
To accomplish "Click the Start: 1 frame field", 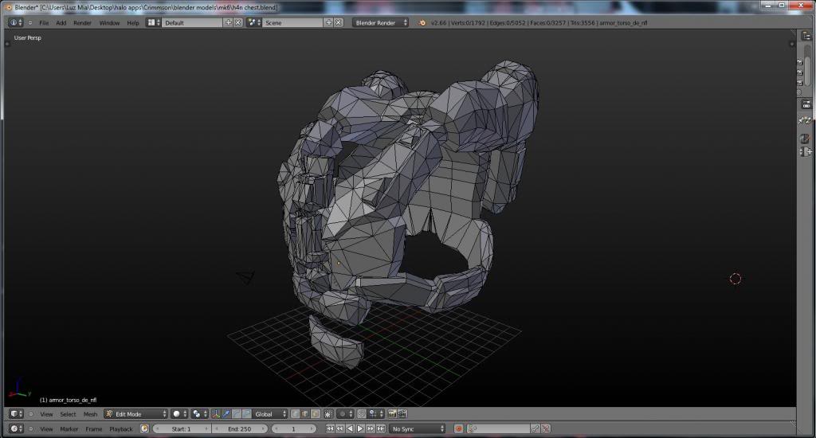I will click(x=182, y=429).
